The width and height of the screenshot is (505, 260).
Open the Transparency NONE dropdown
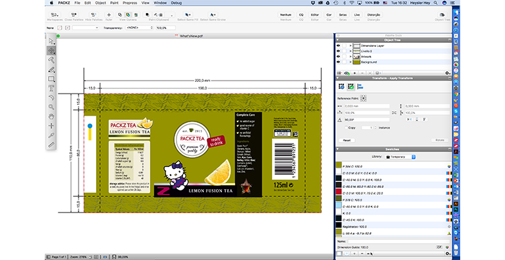point(139,28)
